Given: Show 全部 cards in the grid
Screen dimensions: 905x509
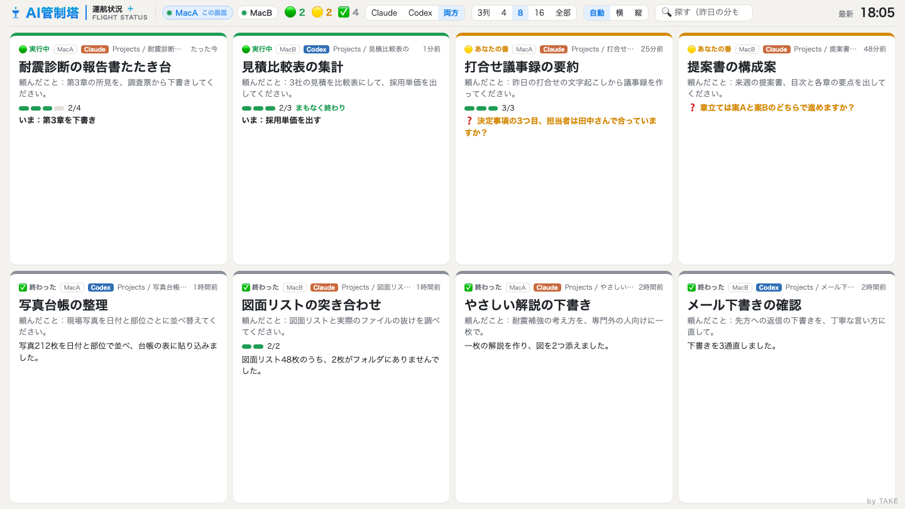Looking at the screenshot, I should (x=563, y=13).
